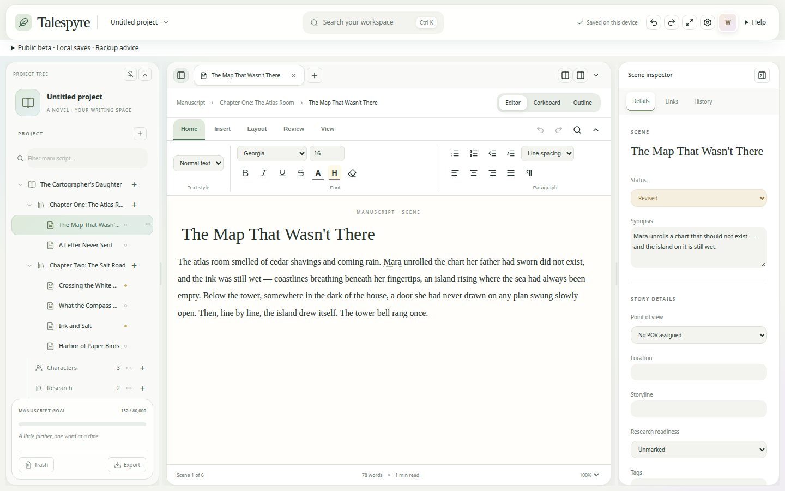Toggle the highlight color button

tap(335, 173)
